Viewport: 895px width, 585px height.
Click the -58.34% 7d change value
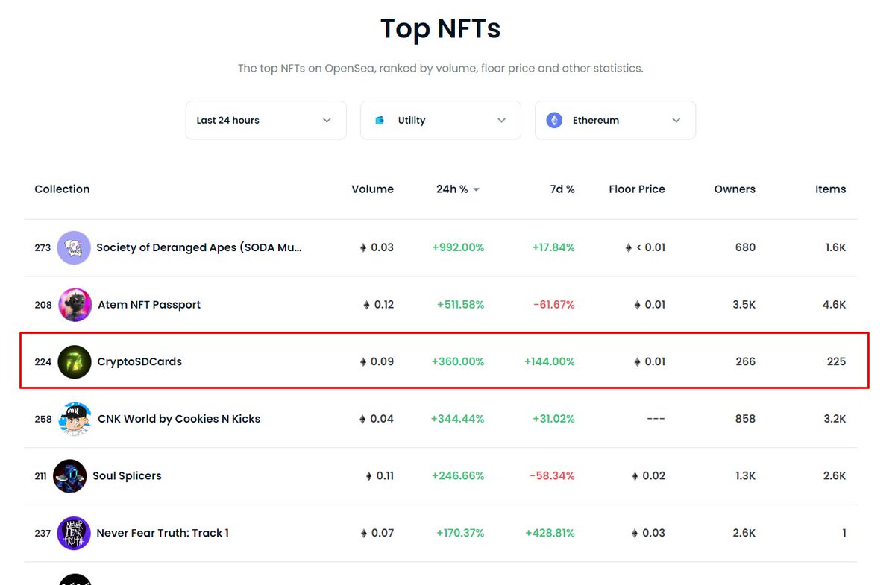tap(553, 476)
